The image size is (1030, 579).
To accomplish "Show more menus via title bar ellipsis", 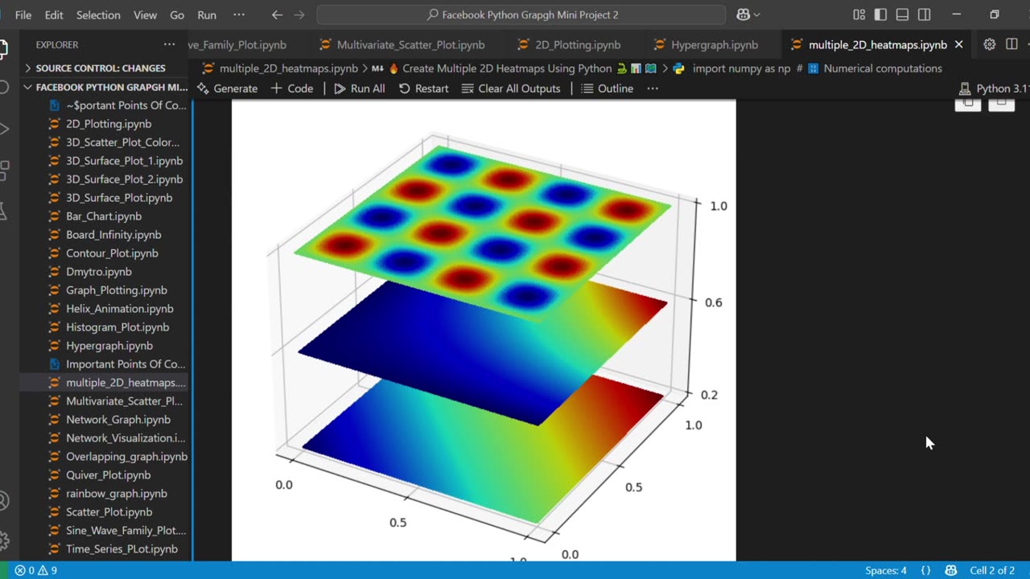I will [x=239, y=14].
